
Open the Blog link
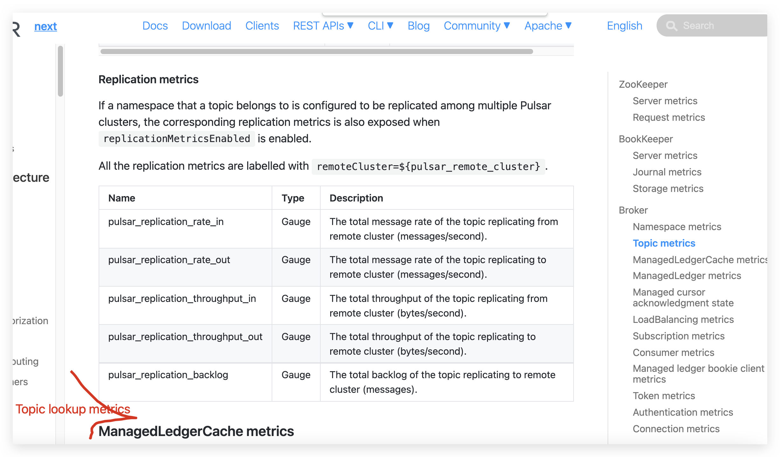418,26
